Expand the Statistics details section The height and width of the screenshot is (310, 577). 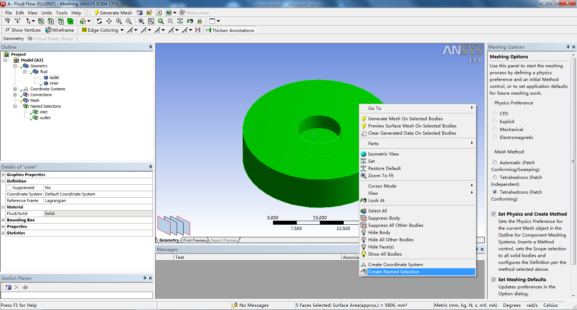click(3, 233)
